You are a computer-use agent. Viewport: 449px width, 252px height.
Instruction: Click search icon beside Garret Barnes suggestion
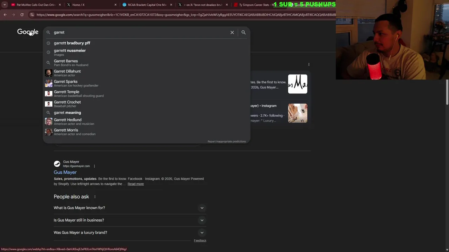click(x=48, y=63)
